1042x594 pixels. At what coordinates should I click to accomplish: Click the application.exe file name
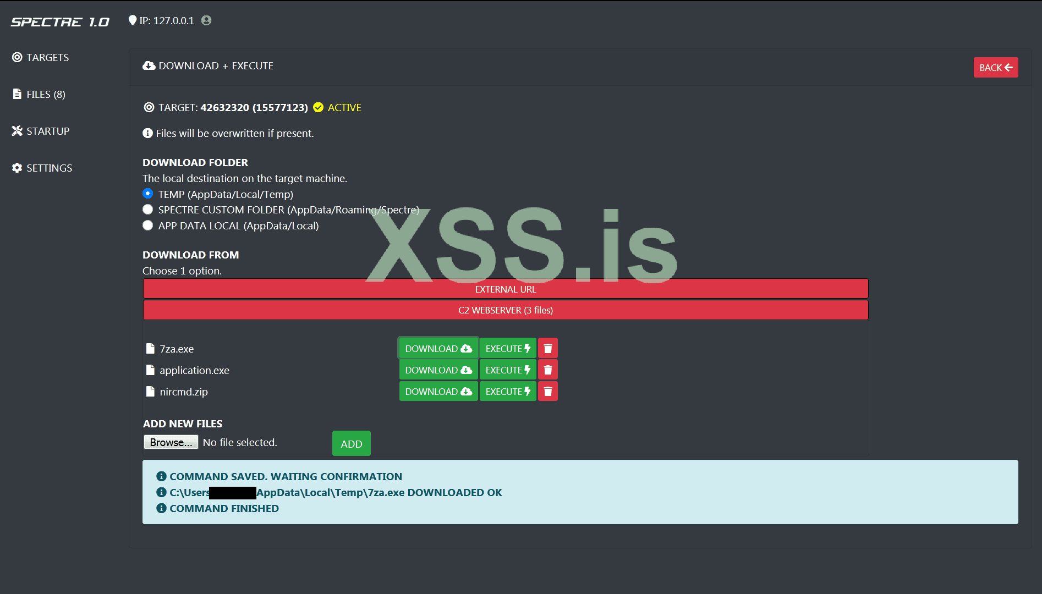[x=194, y=370]
